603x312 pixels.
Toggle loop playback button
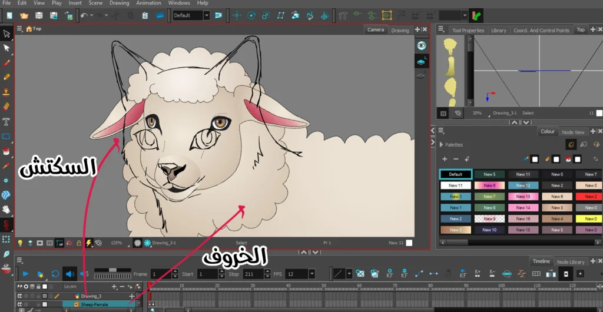click(x=55, y=274)
